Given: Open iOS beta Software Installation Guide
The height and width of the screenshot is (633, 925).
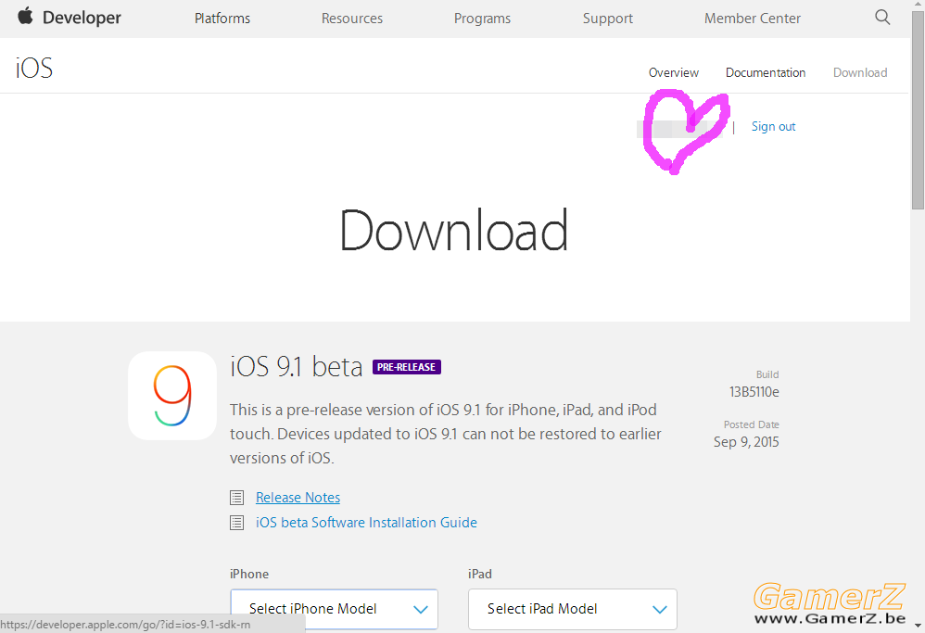Looking at the screenshot, I should pos(366,522).
